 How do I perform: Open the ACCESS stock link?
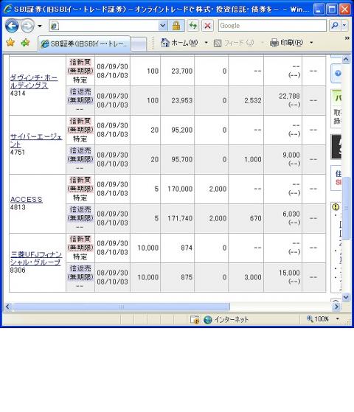tap(26, 200)
